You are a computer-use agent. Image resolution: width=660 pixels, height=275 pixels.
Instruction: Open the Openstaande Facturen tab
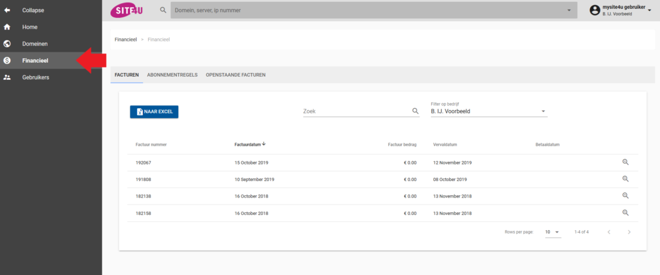coord(235,75)
